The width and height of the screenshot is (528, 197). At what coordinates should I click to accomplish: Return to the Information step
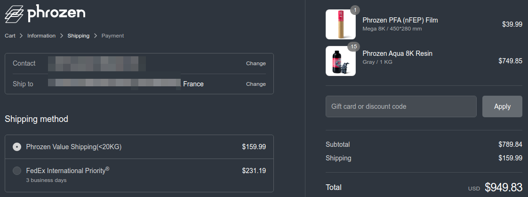point(41,36)
